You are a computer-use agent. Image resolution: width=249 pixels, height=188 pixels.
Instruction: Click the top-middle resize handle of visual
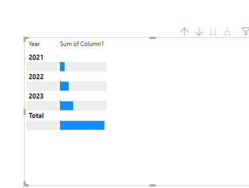153,38
